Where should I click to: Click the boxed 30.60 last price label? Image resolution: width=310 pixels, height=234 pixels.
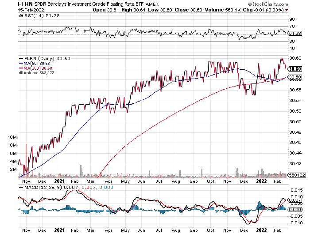[x=295, y=69]
